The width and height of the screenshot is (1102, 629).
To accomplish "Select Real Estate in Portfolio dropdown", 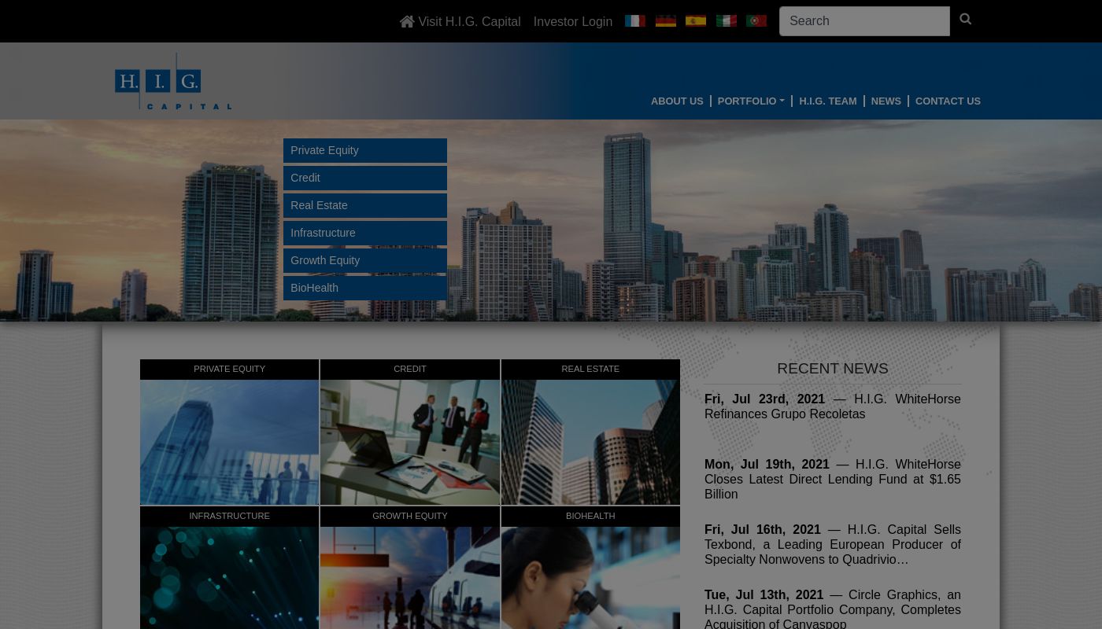I will pos(365,205).
